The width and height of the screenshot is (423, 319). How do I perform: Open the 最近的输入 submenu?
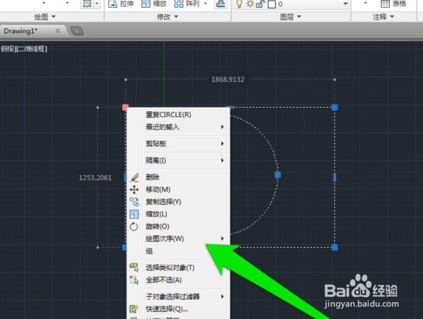178,127
